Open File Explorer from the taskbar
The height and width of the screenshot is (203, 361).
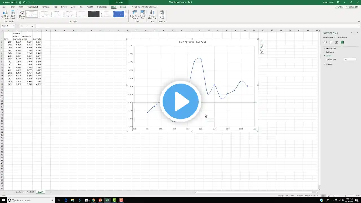[73, 200]
